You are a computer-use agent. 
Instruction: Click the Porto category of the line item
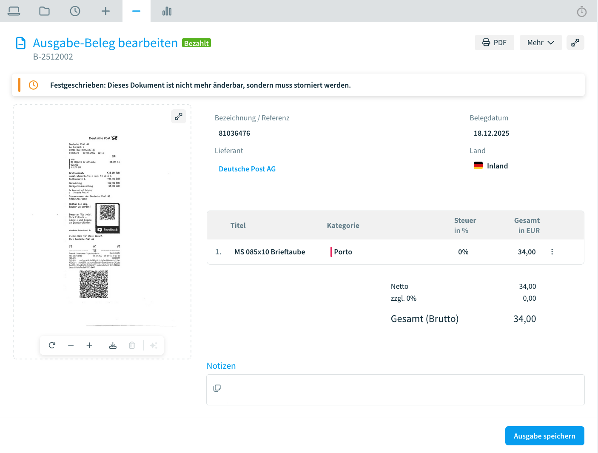[343, 252]
